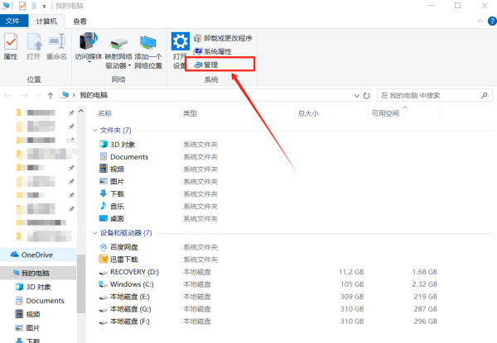
Task: Select OneDrive in the navigation pane
Action: tap(37, 255)
